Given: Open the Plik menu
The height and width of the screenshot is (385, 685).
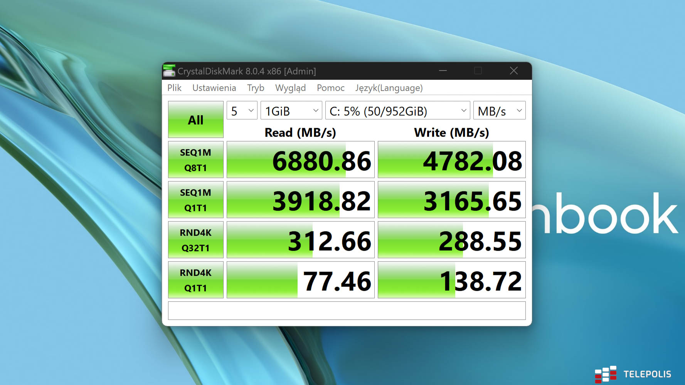Looking at the screenshot, I should pos(174,88).
